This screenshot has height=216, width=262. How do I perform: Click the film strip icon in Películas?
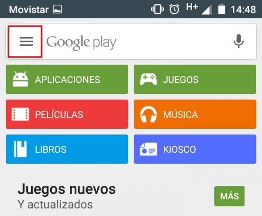(x=20, y=114)
